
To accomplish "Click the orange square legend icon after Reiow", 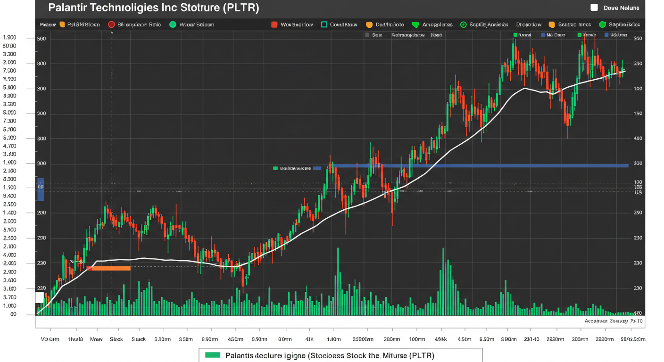I will [x=62, y=25].
